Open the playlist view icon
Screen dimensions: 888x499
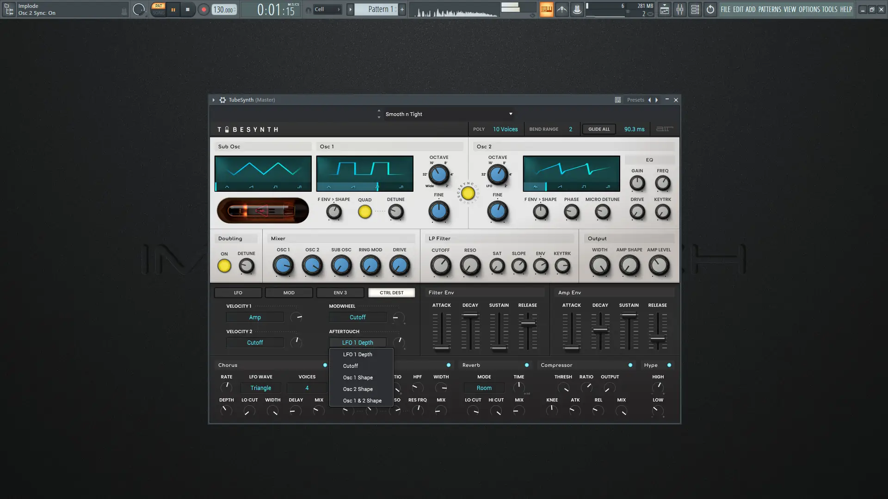point(665,9)
